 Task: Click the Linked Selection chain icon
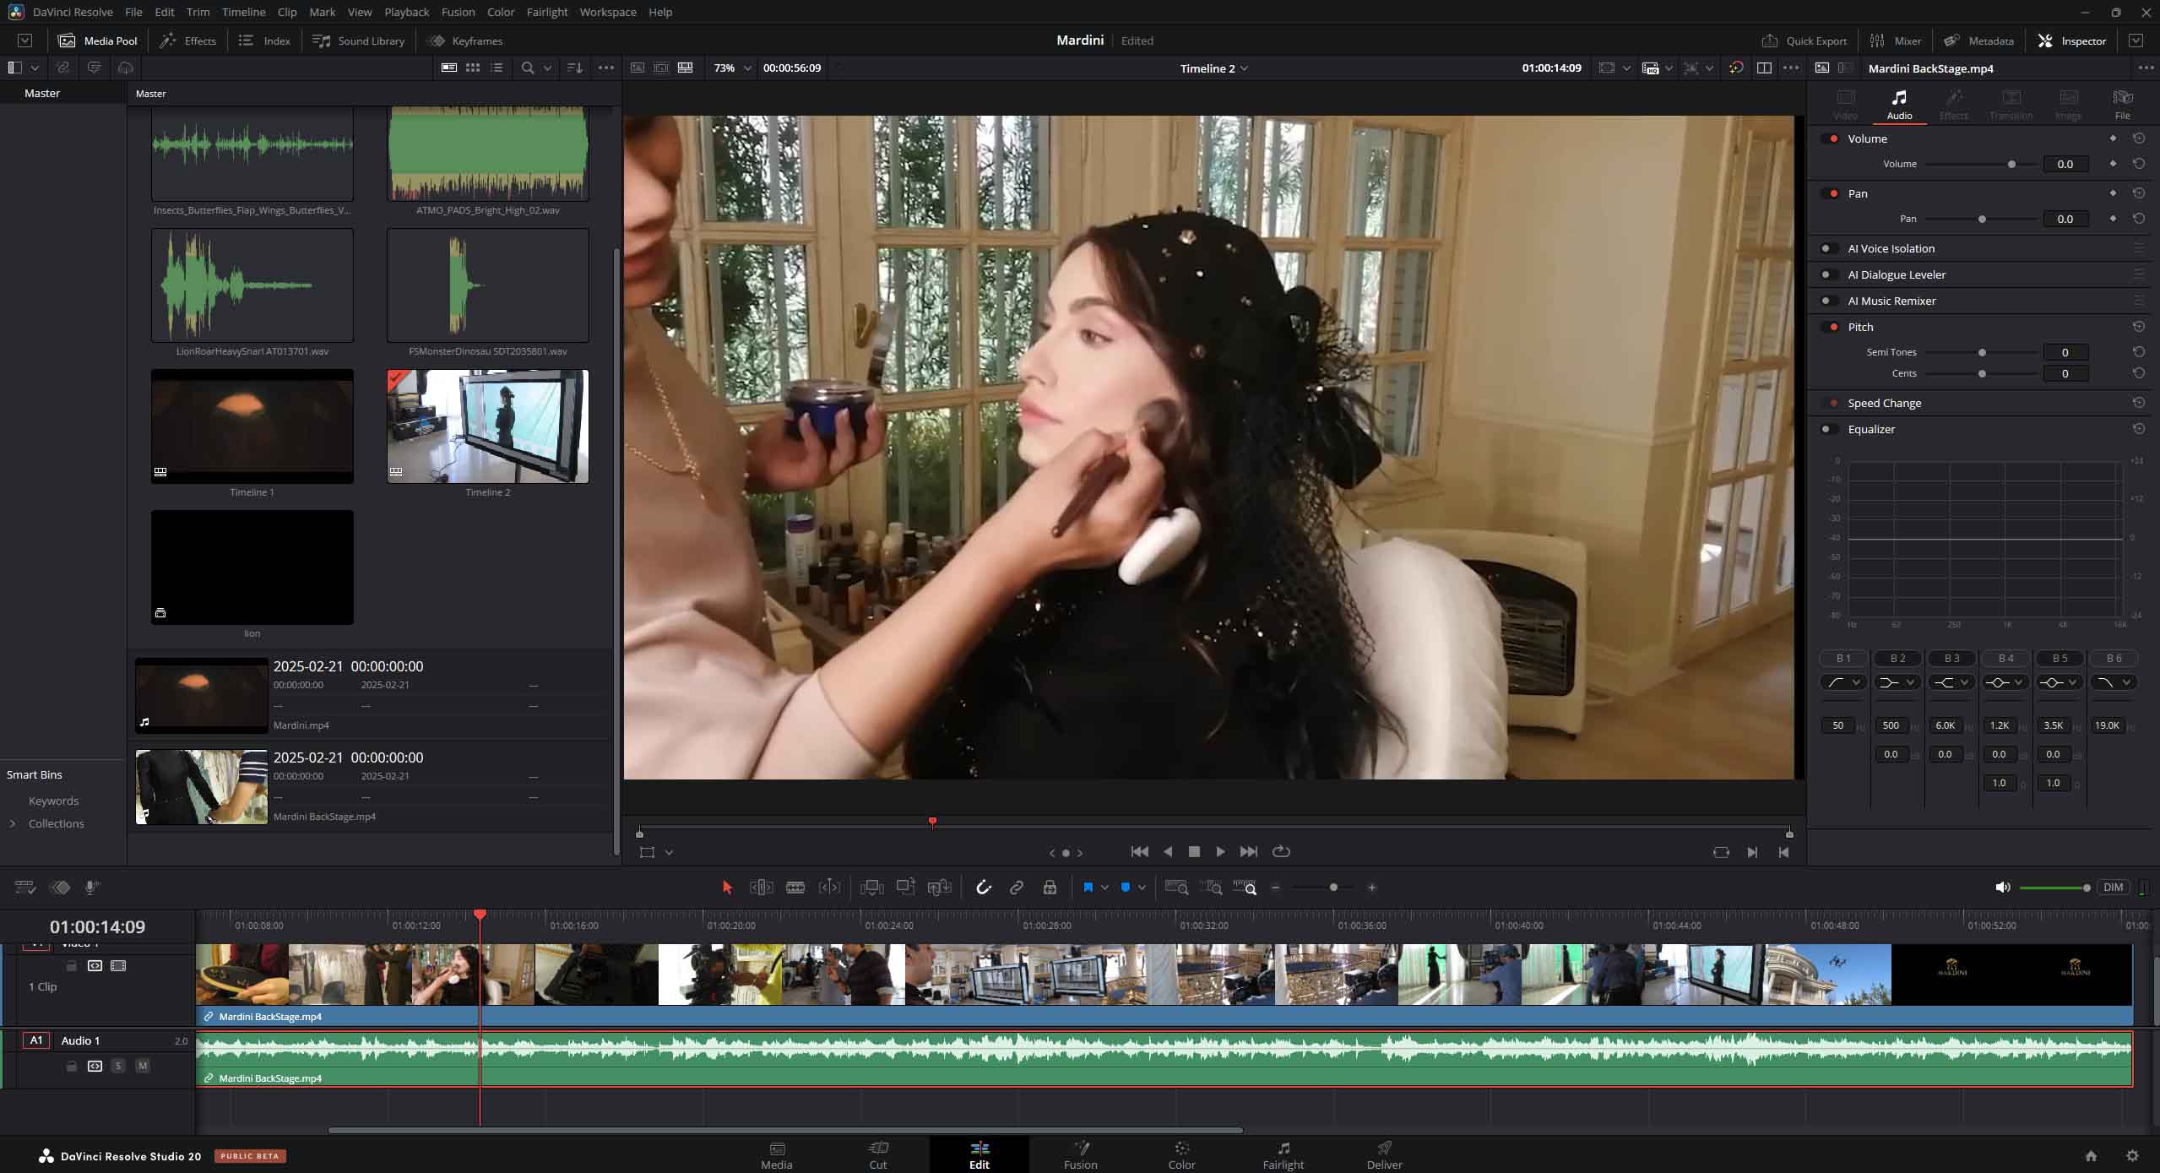pyautogui.click(x=1017, y=888)
